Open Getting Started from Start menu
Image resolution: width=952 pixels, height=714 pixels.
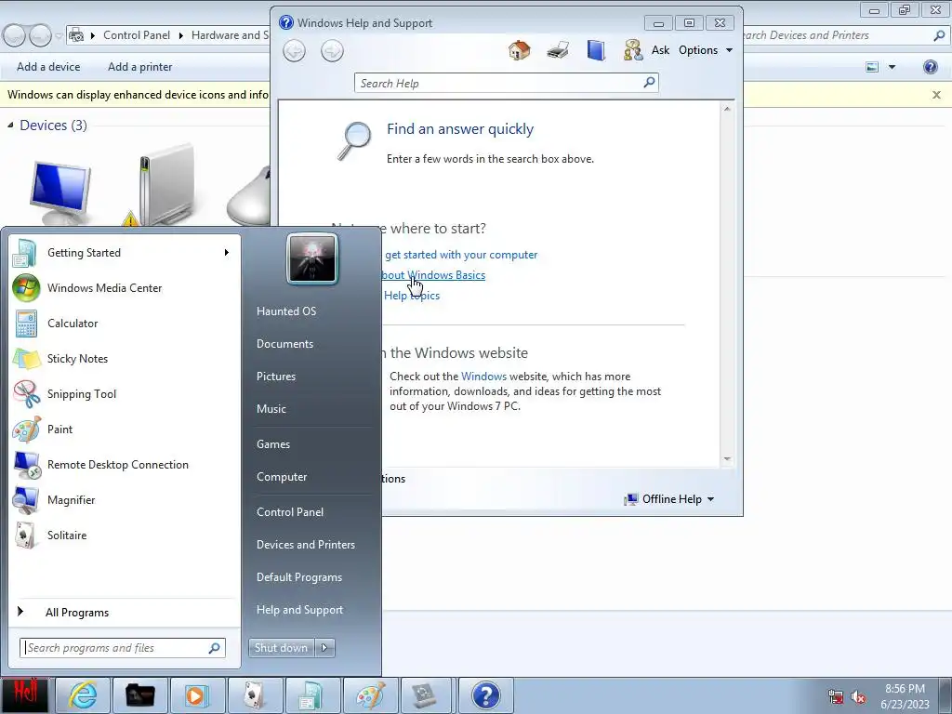pos(125,253)
